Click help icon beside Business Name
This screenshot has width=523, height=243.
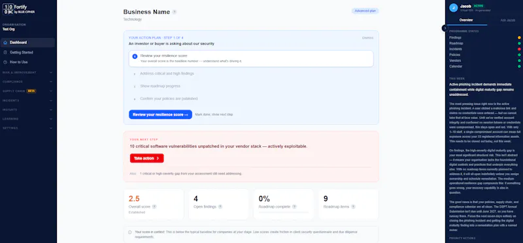175,12
